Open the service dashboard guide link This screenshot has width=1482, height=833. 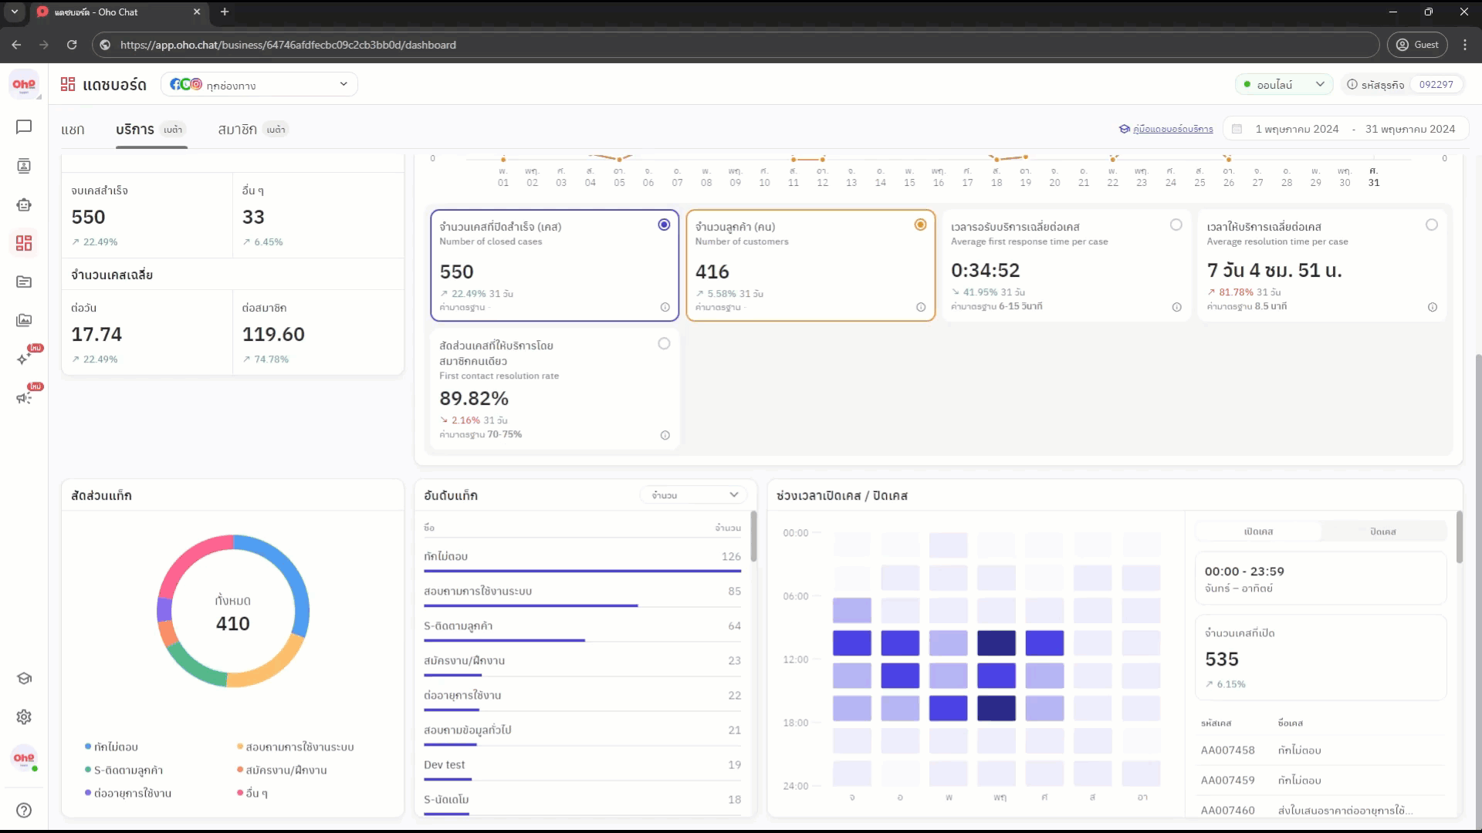click(1166, 129)
